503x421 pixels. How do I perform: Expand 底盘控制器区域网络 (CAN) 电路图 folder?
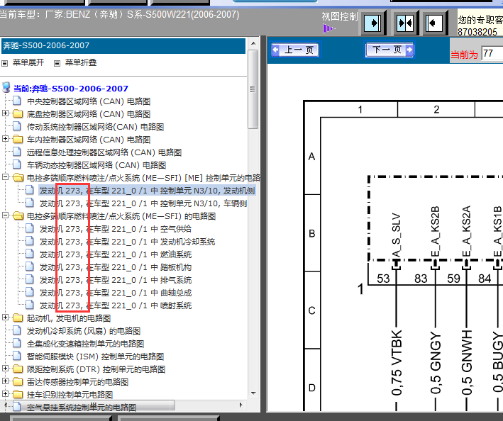click(x=5, y=113)
